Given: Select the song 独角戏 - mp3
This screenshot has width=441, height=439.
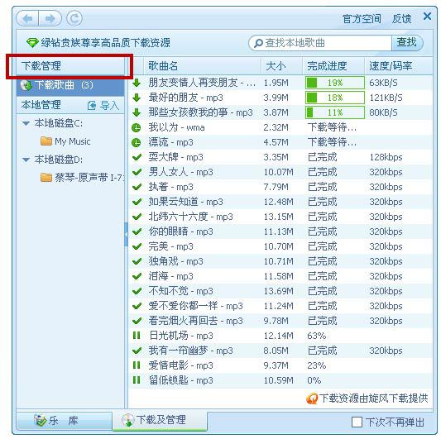Looking at the screenshot, I should click(175, 261).
